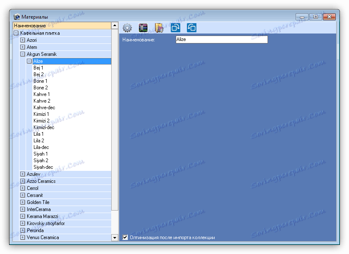Click the folder with archive icon
Screen dimensions: 349x254
159,28
